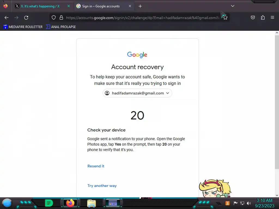
Task: Open the Action Center flag icon
Action: click(235, 203)
